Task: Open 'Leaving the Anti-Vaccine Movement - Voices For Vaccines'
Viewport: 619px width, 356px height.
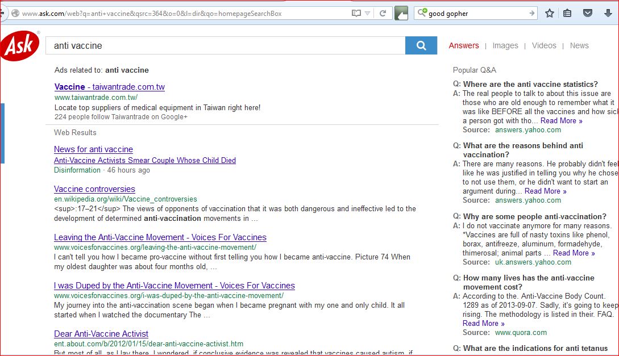Action: (x=160, y=237)
